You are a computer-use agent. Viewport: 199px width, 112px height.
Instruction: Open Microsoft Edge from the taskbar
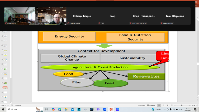pyautogui.click(x=59, y=109)
